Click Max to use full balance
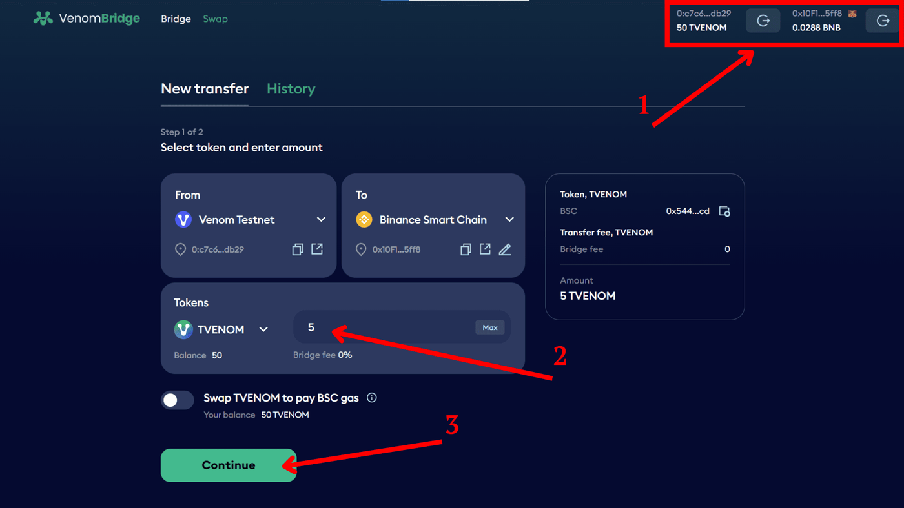This screenshot has width=904, height=508. tap(489, 327)
